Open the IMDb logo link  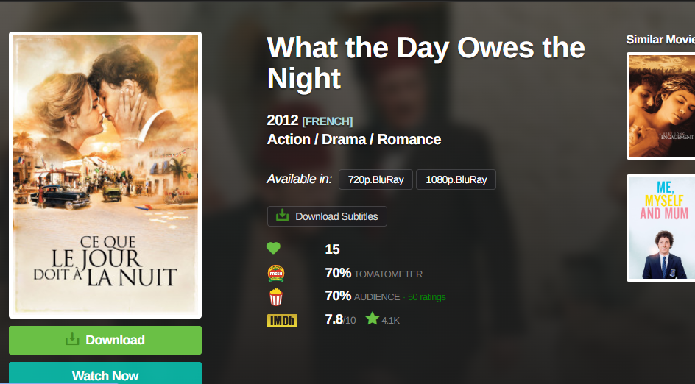(282, 321)
